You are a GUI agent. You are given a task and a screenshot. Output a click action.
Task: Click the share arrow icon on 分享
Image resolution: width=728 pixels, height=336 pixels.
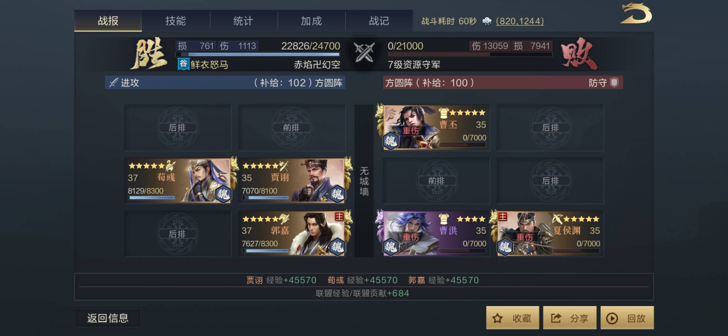556,318
